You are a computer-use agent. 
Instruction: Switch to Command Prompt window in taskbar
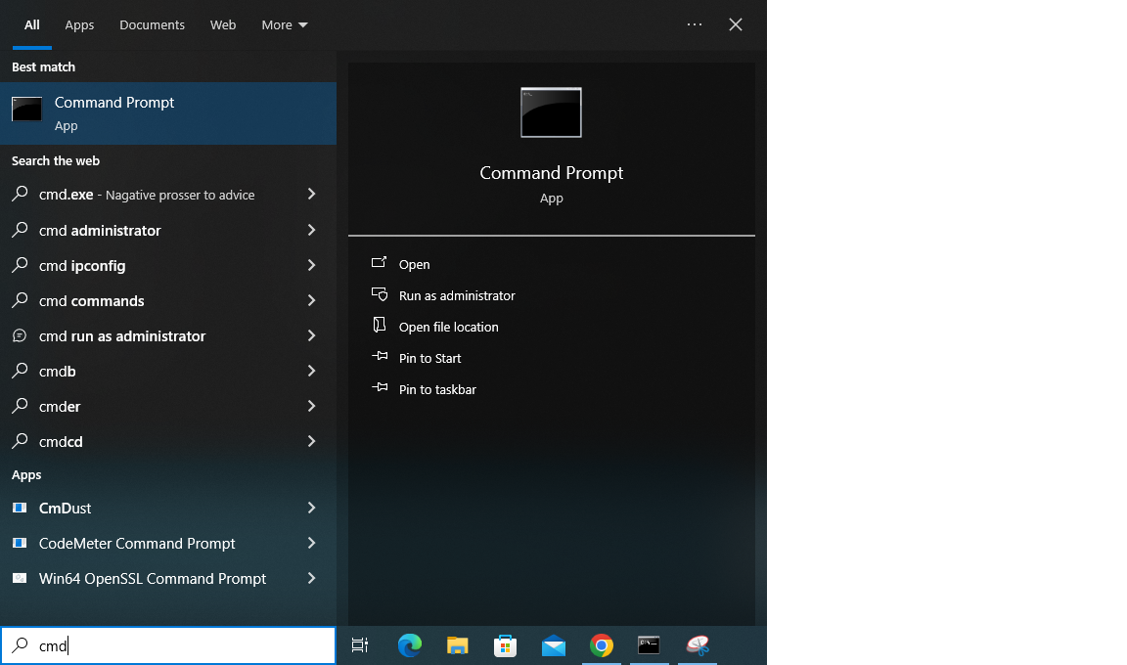click(649, 645)
